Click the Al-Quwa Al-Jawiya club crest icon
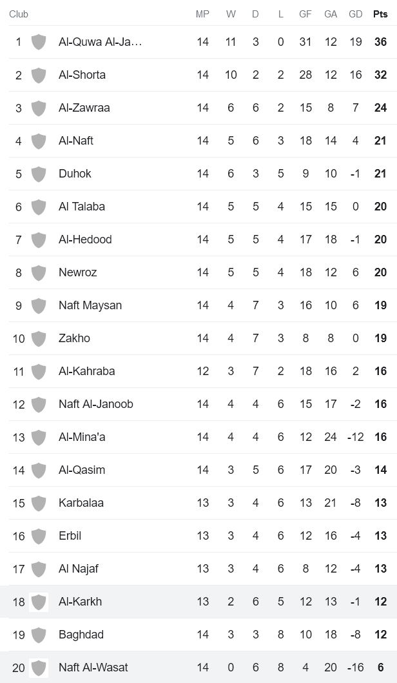Screen dimensions: 397x683 coord(39,42)
